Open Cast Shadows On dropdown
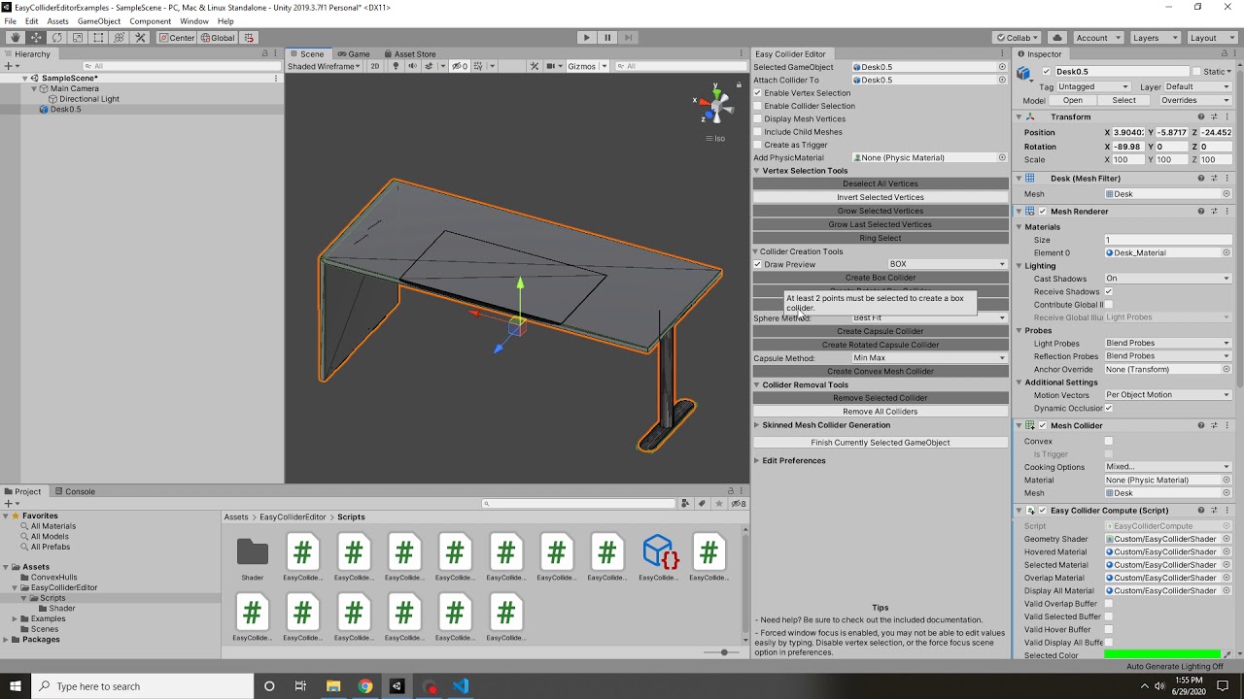Viewport: 1244px width, 699px height. [x=1167, y=279]
